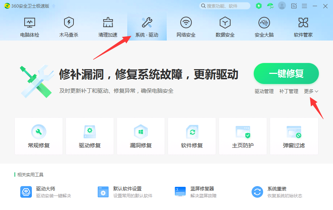Click the upgrade arrow beside the title
The width and height of the screenshot is (333, 210).
[x=54, y=6]
